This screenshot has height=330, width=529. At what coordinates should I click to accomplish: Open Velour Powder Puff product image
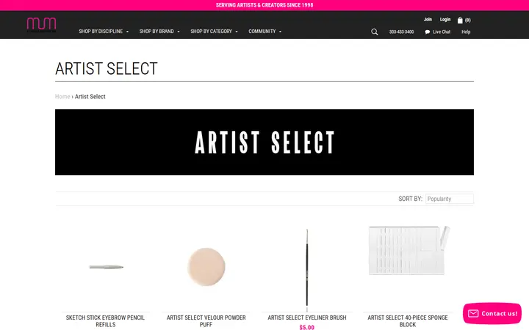(x=206, y=267)
